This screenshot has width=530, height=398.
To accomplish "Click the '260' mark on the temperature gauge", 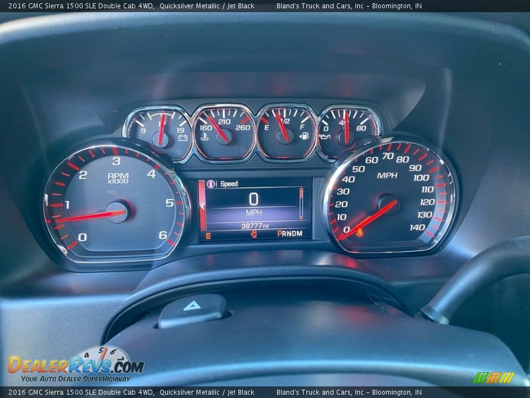I will click(x=243, y=128).
